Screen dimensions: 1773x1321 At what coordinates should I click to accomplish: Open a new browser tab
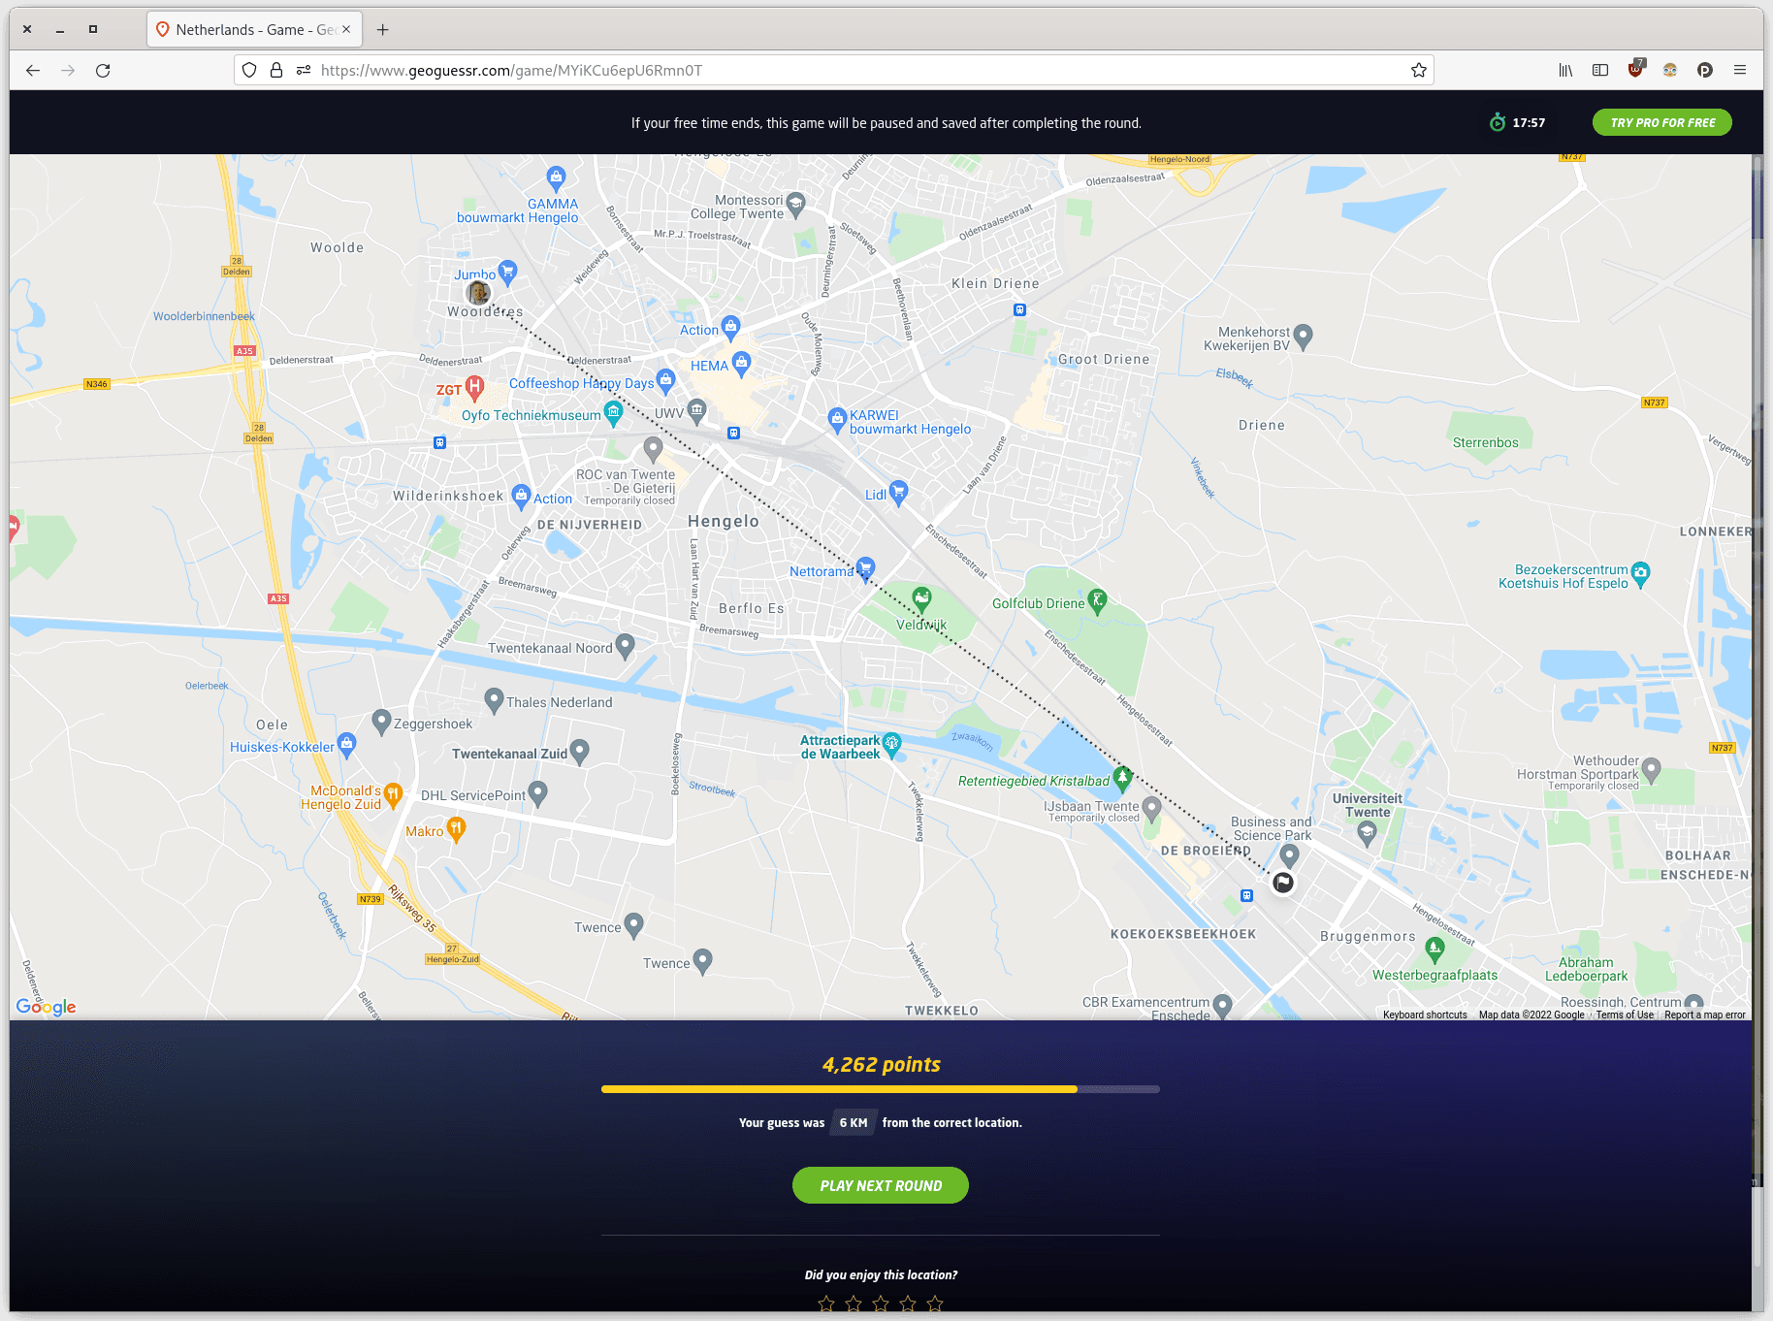(x=383, y=29)
